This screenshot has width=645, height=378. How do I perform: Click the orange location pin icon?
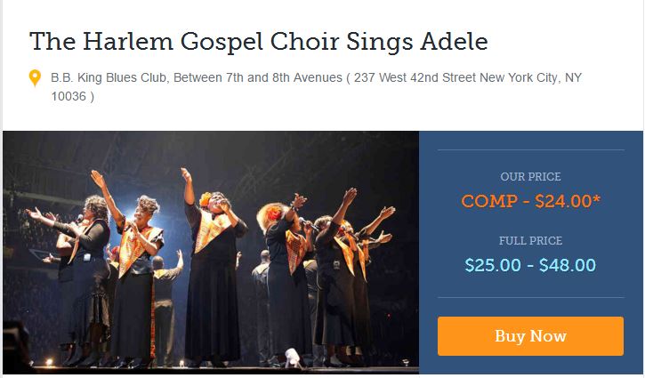click(x=35, y=79)
